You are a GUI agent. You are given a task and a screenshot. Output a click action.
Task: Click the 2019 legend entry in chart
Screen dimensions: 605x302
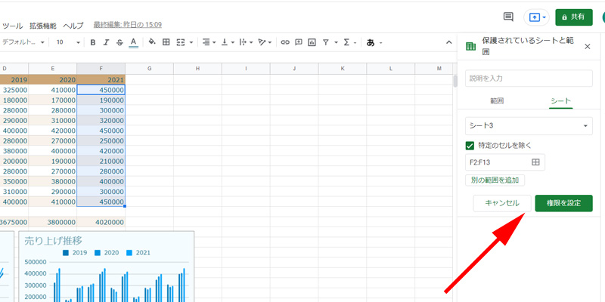coord(75,253)
